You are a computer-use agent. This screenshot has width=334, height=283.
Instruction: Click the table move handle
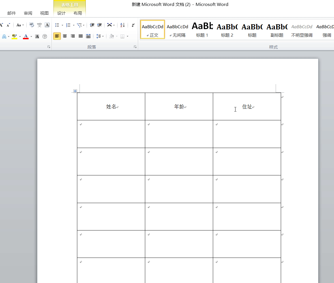[75, 91]
